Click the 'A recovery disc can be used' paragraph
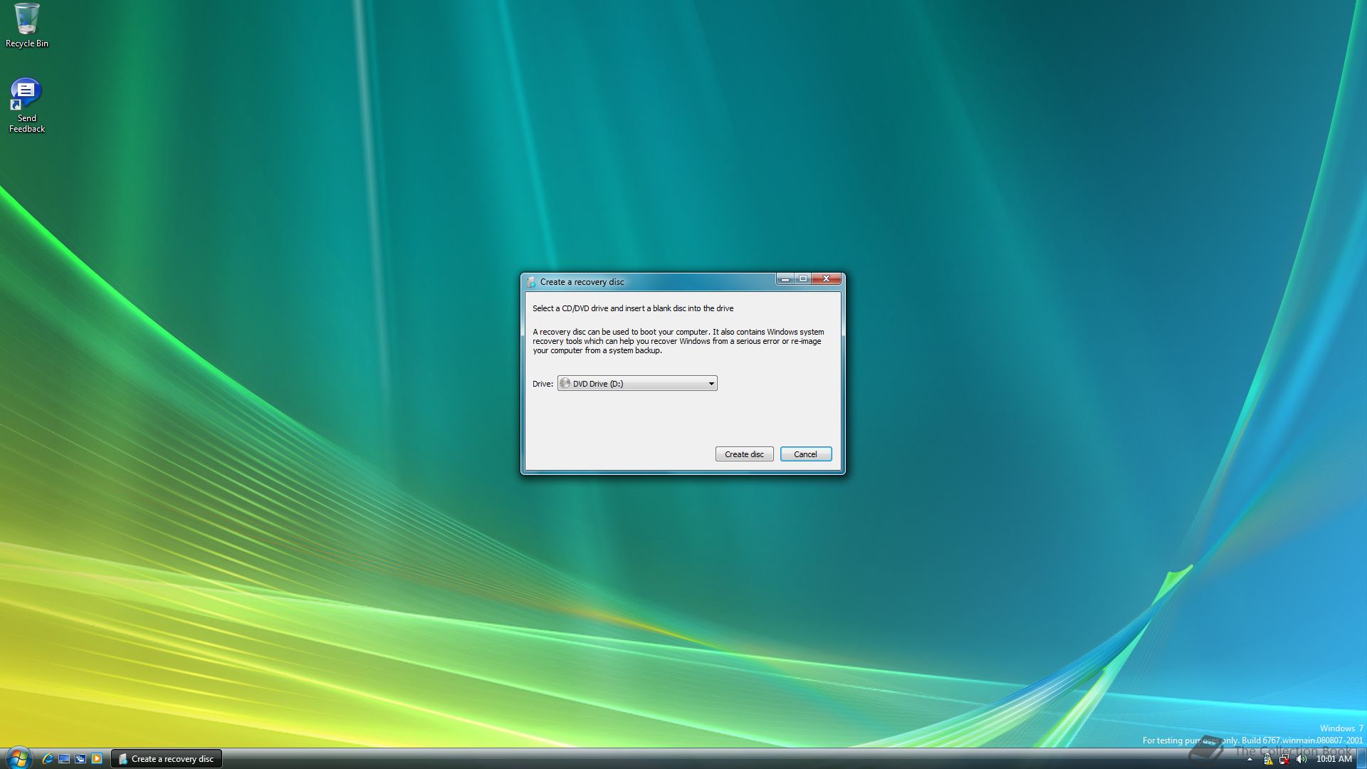 pyautogui.click(x=679, y=341)
